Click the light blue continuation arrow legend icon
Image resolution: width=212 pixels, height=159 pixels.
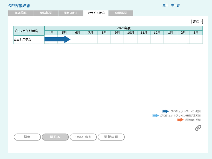(x=156, y=116)
